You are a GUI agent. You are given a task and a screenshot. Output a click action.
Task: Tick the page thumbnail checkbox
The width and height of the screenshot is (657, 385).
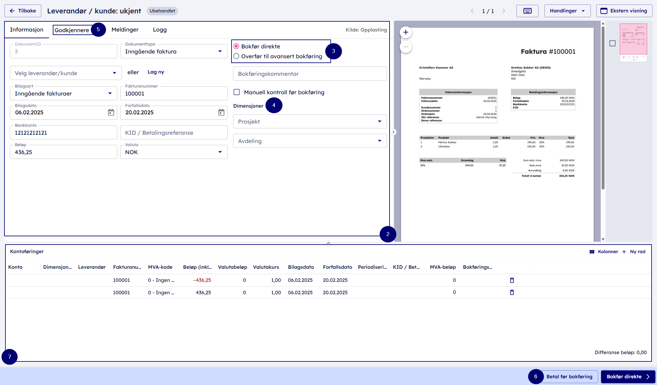click(612, 43)
